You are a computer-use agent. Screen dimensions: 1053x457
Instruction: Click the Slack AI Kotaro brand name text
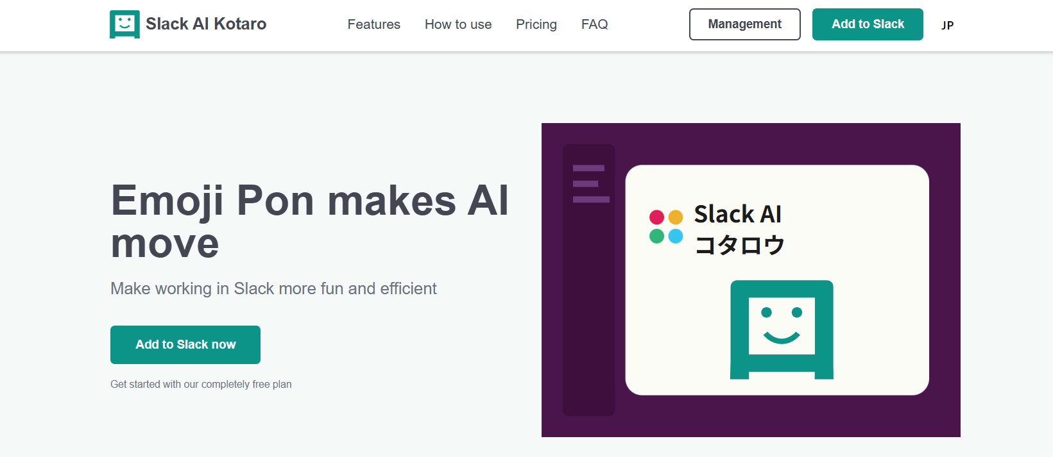(206, 24)
